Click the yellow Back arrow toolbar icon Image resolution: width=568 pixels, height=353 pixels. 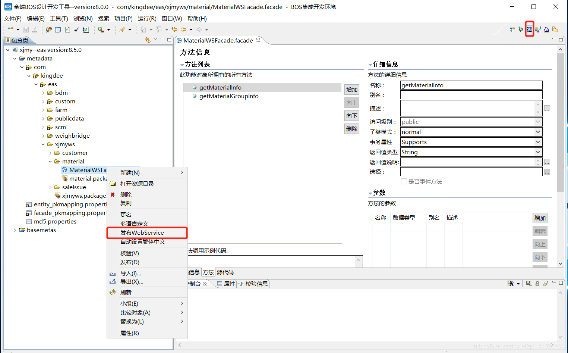coord(183,29)
